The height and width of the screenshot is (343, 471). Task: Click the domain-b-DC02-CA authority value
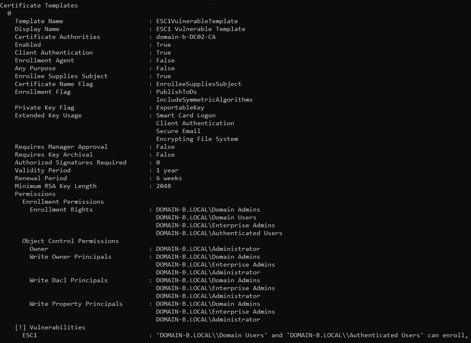[186, 37]
